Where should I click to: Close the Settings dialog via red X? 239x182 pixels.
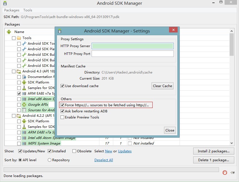click(x=173, y=30)
